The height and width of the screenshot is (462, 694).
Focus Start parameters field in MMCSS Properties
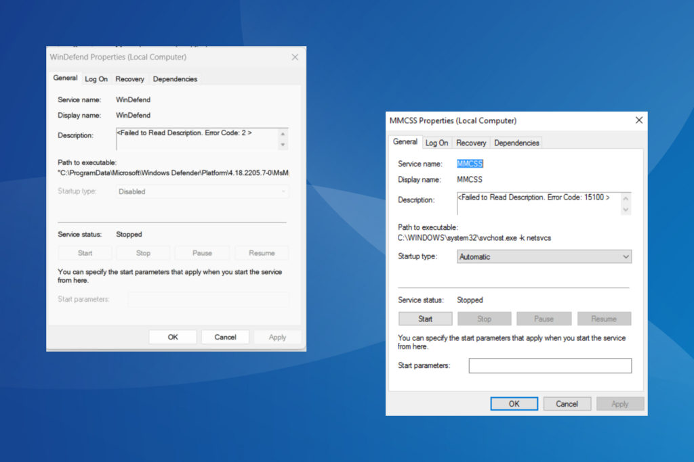coord(550,366)
